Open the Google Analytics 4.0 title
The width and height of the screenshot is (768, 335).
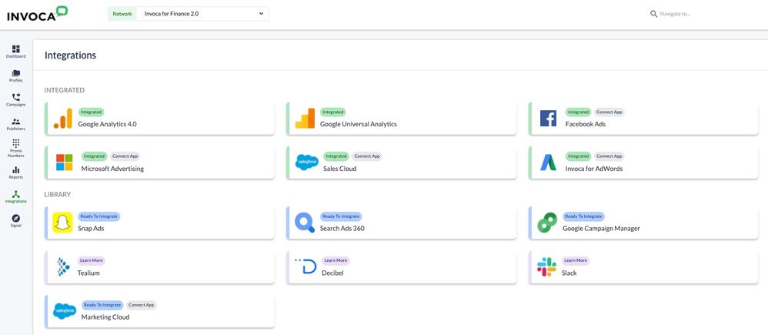pos(107,124)
